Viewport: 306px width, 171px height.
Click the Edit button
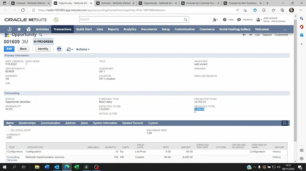click(9, 49)
